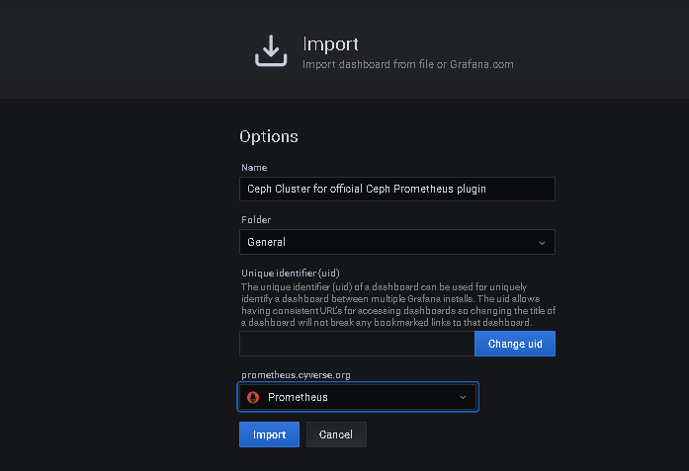
Task: Click the Folder field label
Action: tap(256, 220)
